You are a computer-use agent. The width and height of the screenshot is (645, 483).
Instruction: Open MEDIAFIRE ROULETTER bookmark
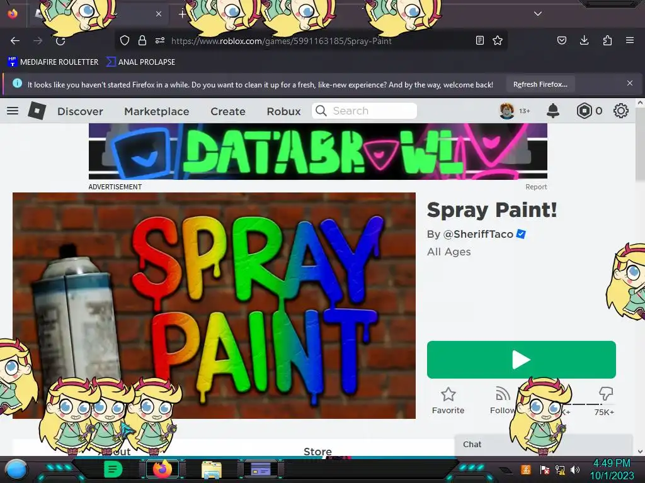coord(53,62)
